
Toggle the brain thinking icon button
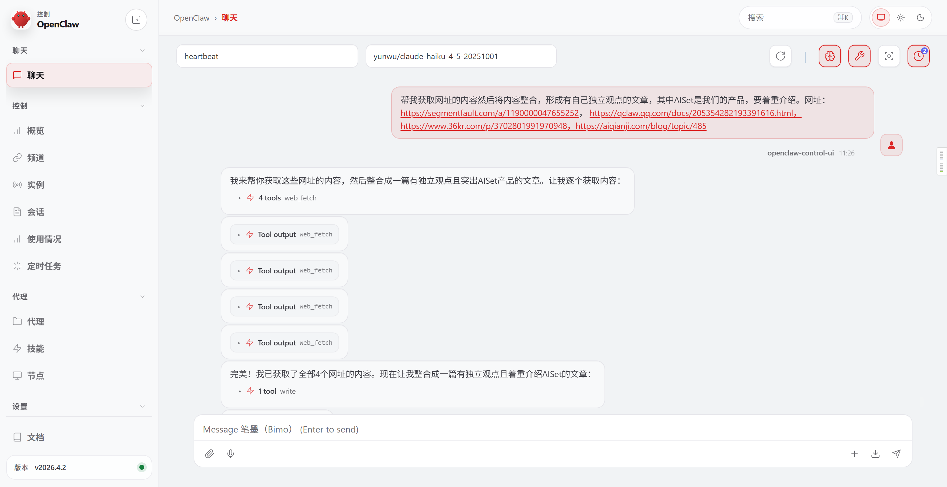point(829,56)
